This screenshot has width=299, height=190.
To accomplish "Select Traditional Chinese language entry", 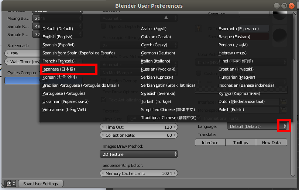I will 169,118.
